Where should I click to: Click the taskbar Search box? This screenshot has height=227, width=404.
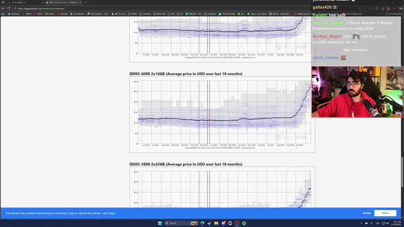[181, 223]
